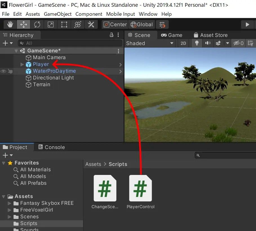The image size is (256, 231).
Task: Open WaterProDaytime prefab with arrow
Action: coord(121,71)
